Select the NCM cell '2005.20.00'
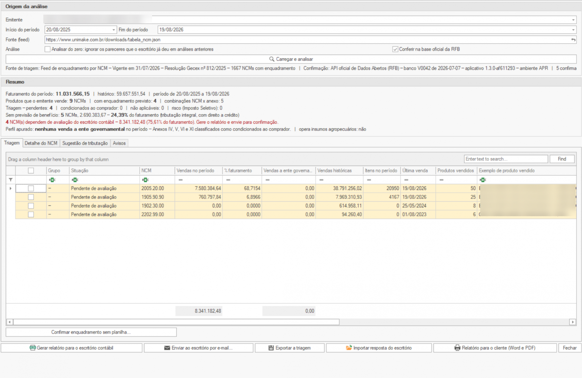 [157, 188]
